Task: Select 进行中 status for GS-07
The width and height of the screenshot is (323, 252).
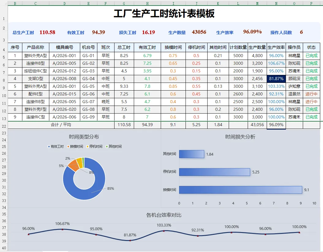Action: pos(311,102)
